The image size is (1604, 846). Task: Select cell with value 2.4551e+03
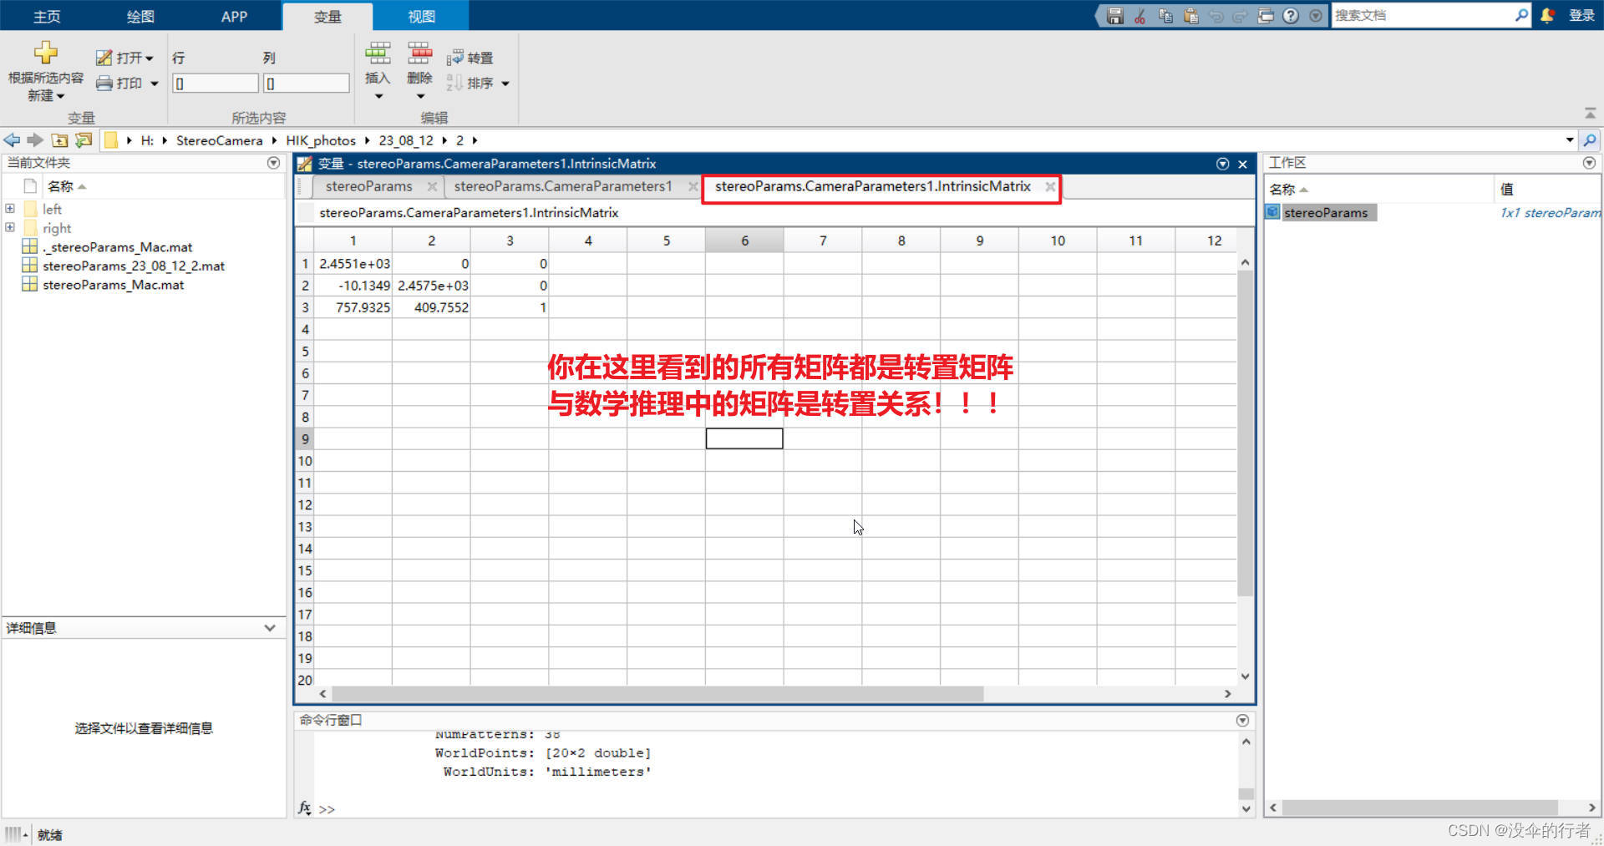(353, 263)
